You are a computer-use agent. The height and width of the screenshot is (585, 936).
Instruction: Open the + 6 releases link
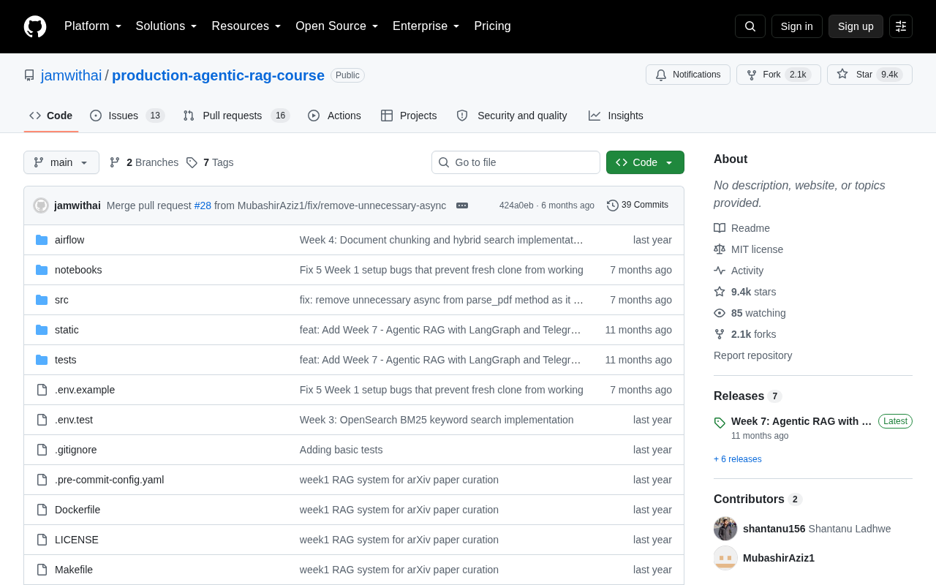[738, 459]
